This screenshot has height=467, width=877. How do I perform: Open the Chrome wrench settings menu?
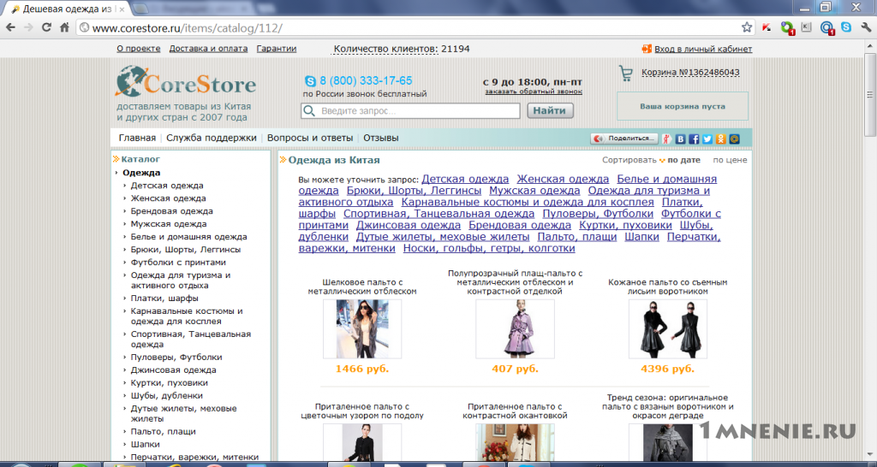point(866,27)
